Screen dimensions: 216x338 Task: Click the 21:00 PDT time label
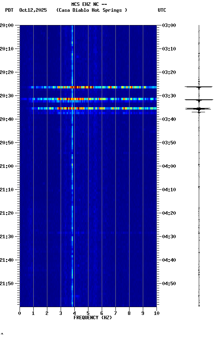click(7, 166)
